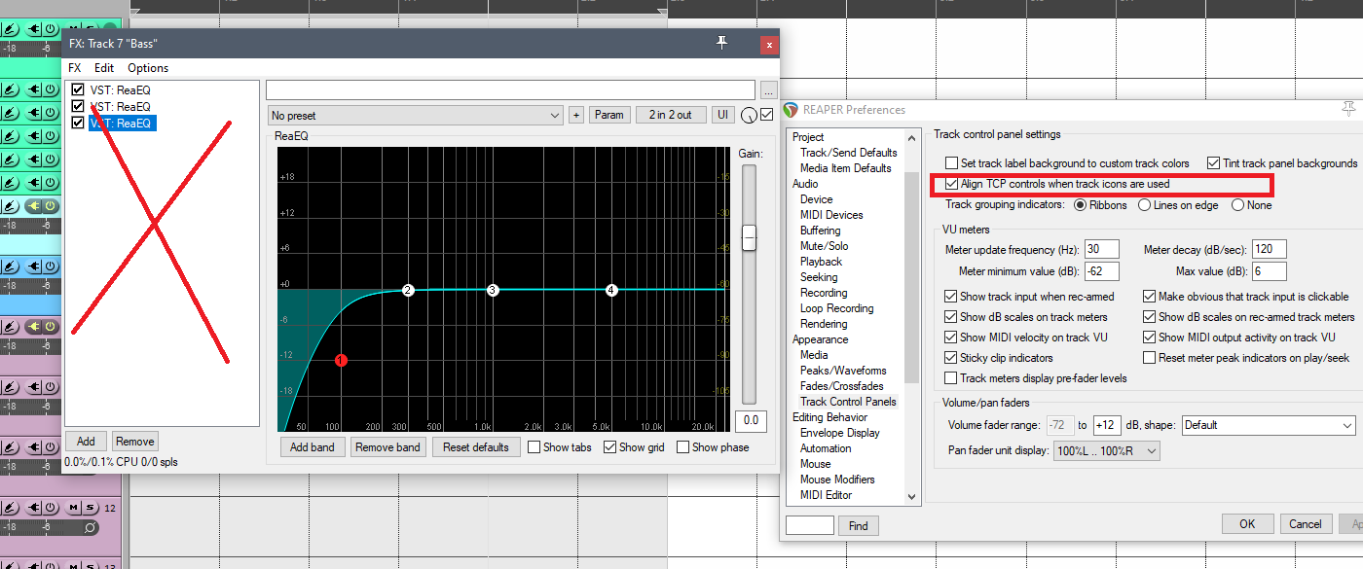The height and width of the screenshot is (569, 1363).
Task: Close the FX: Track 7 Bass window
Action: click(x=769, y=45)
